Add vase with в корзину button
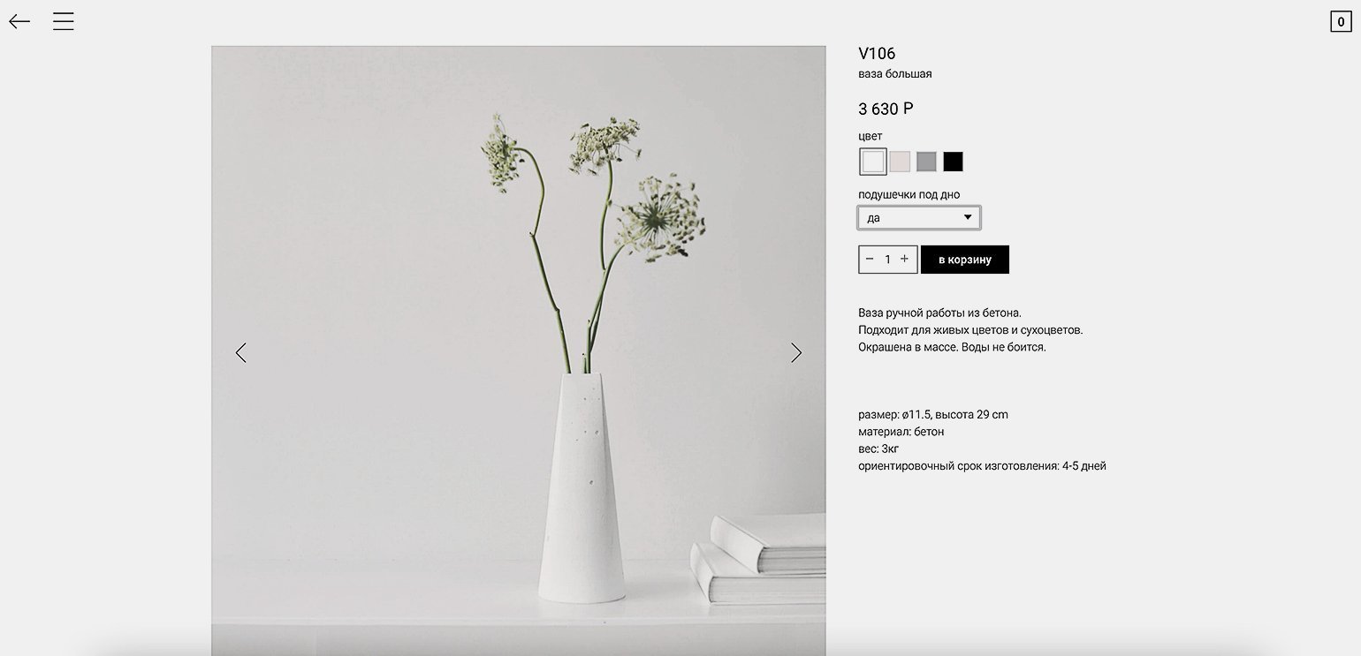1361x656 pixels. [x=965, y=260]
